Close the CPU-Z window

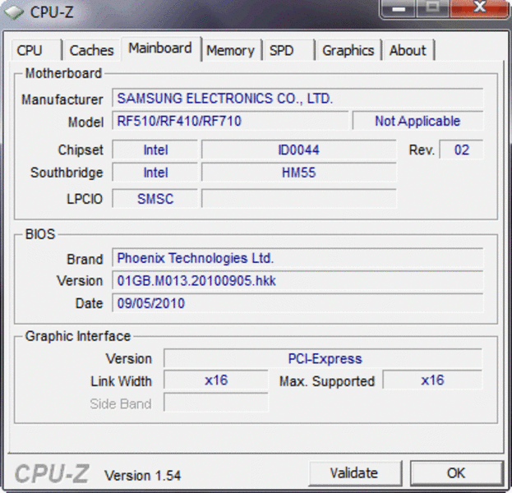[x=479, y=8]
